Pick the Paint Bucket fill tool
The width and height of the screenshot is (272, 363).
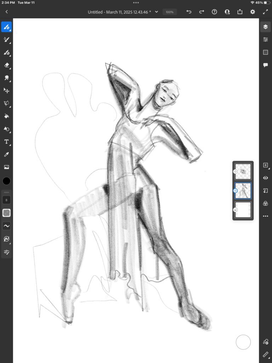[x=6, y=116]
